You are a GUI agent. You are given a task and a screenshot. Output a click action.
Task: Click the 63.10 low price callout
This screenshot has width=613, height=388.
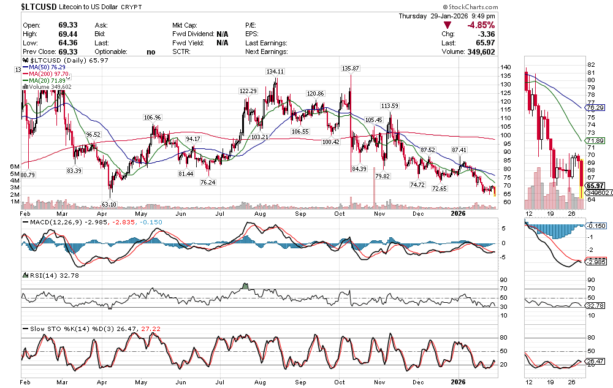109,204
